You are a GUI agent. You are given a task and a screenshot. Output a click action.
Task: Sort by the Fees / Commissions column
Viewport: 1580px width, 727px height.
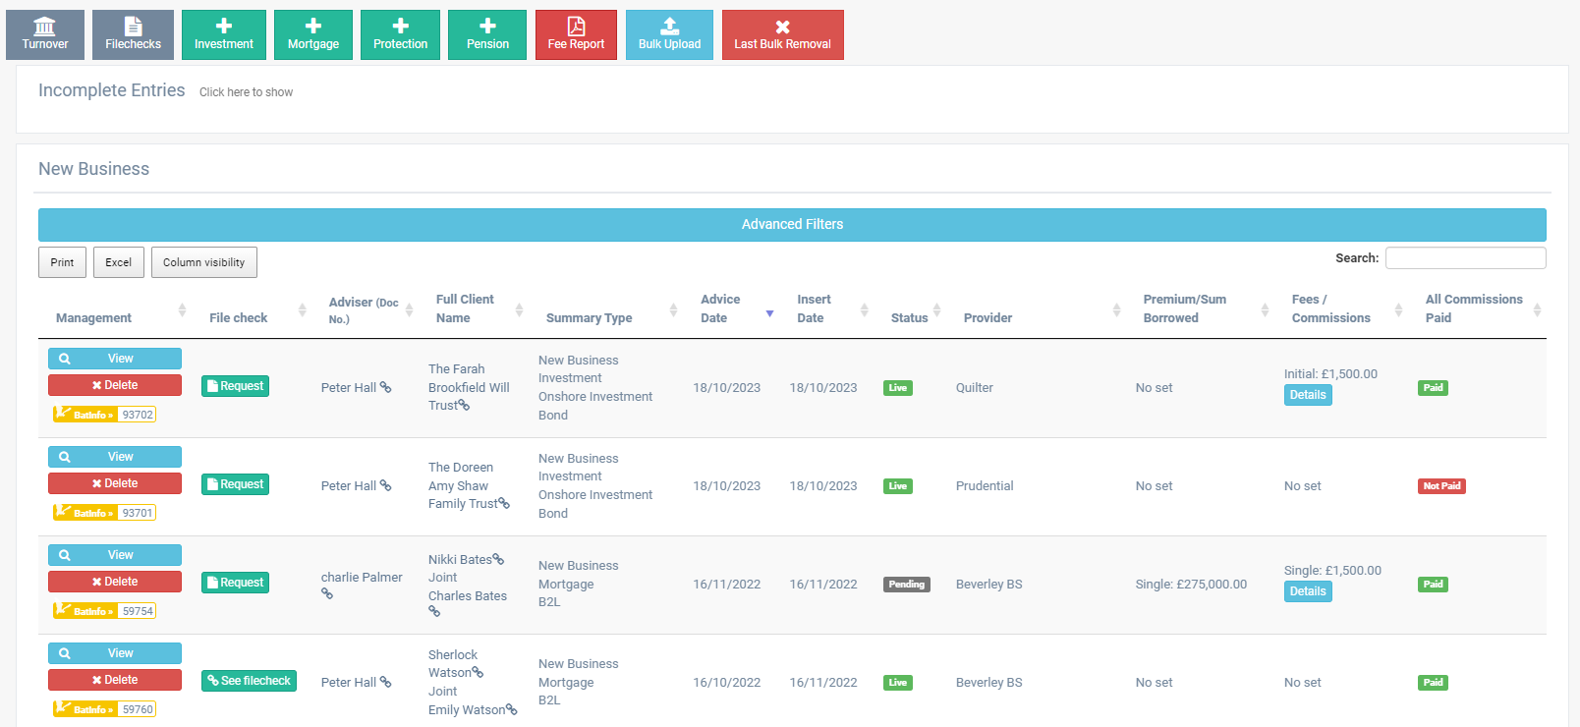(x=1398, y=310)
